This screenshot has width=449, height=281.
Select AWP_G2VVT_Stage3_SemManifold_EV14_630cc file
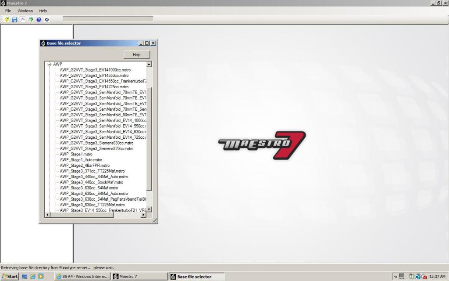point(103,132)
